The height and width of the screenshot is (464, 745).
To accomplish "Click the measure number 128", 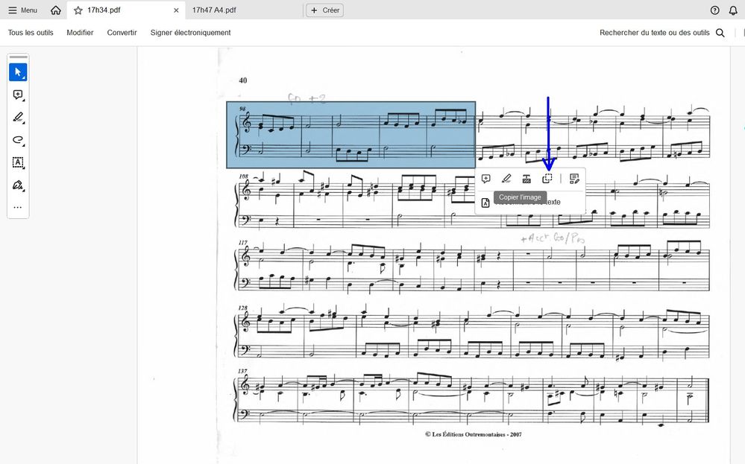I will coord(243,308).
